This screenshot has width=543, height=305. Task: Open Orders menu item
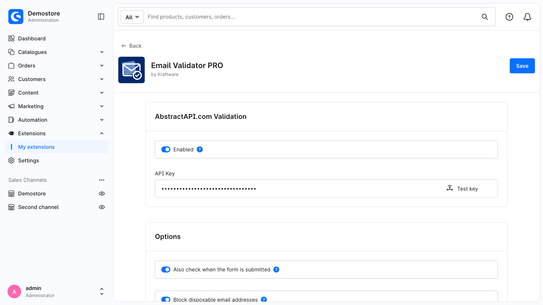[x=57, y=66]
